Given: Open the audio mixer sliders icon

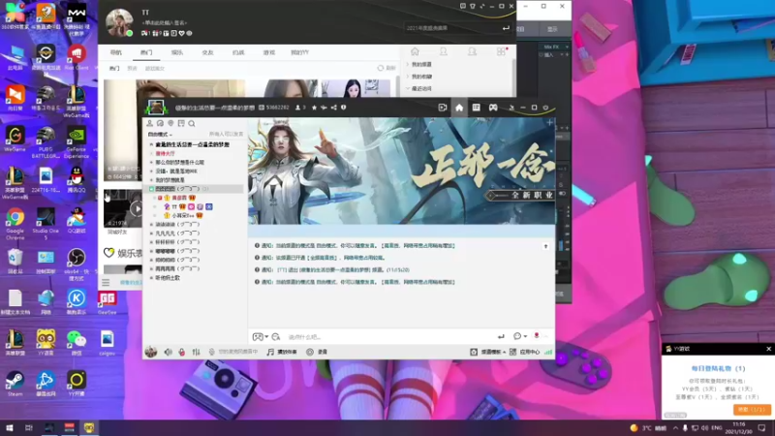Looking at the screenshot, I should coord(197,352).
